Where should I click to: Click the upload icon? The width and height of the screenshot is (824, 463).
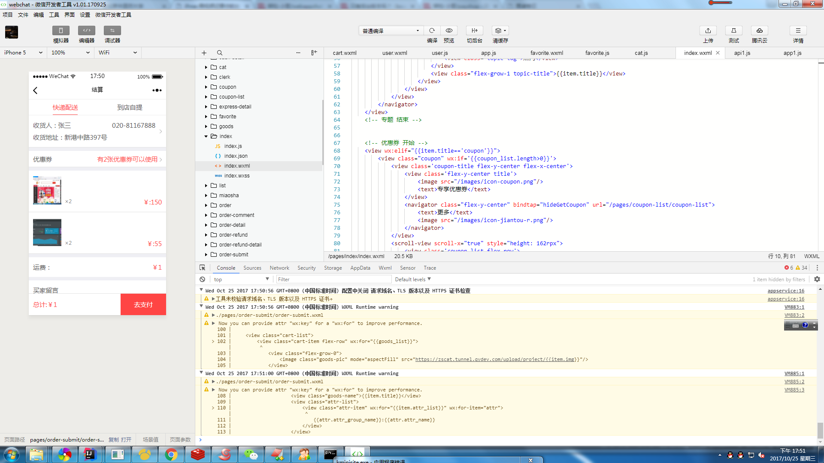[708, 30]
